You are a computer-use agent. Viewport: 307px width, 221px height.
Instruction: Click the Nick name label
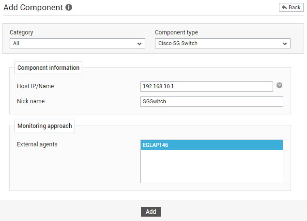tap(31, 101)
